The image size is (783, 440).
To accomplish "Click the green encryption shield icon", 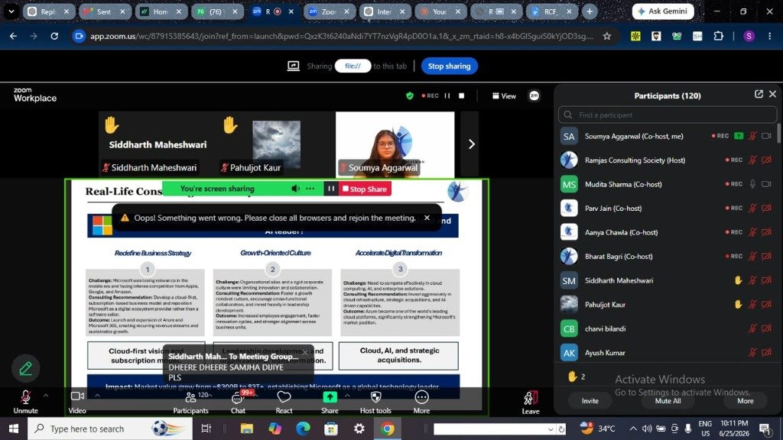I will [410, 95].
